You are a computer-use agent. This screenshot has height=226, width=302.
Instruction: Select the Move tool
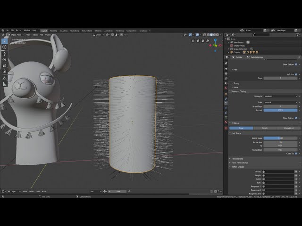[x=5, y=53]
